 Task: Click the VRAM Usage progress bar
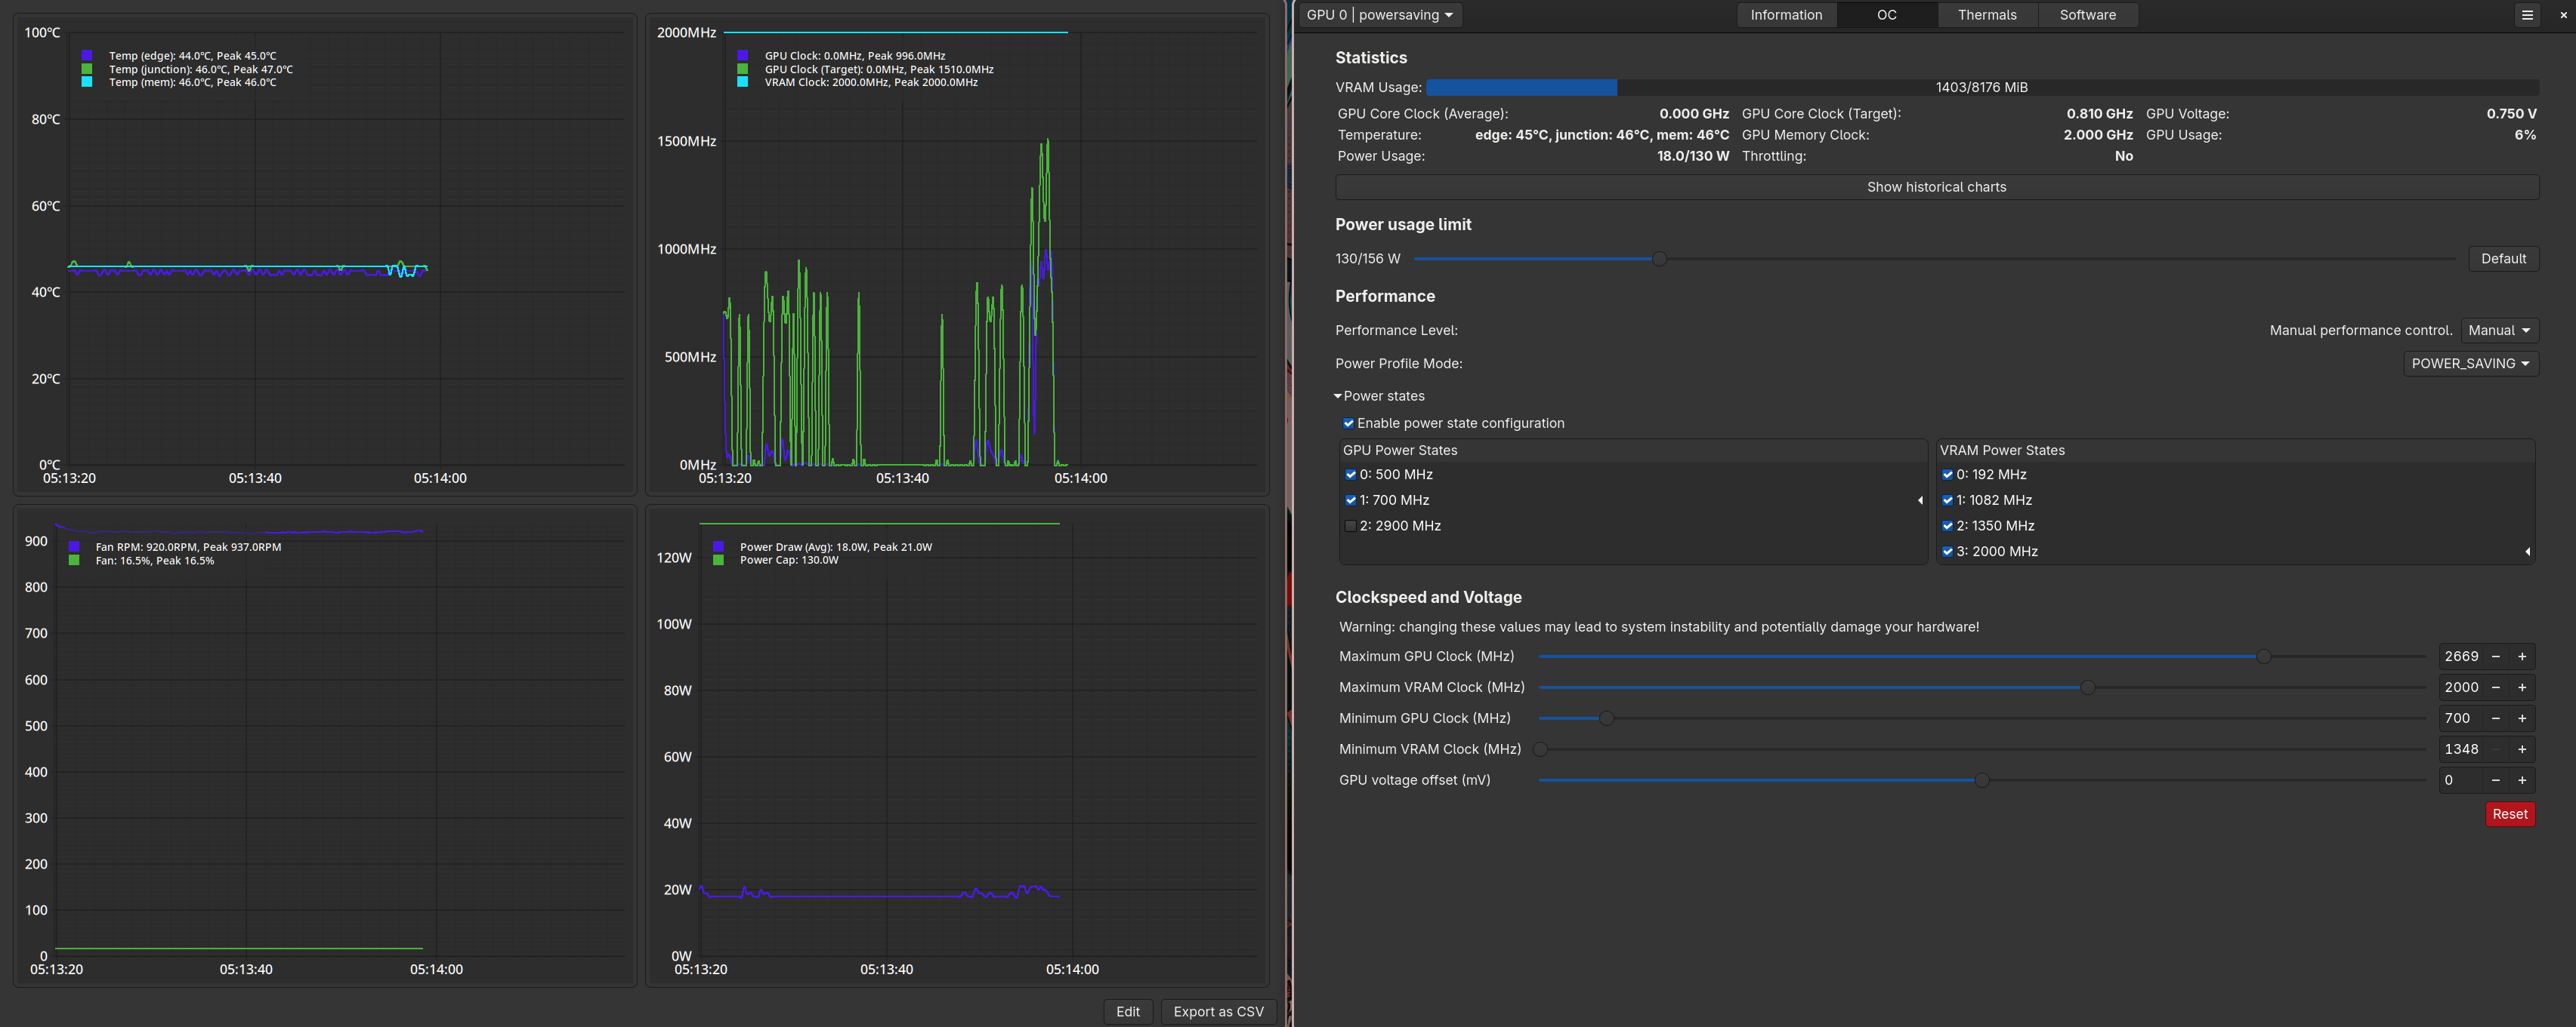[1982, 88]
